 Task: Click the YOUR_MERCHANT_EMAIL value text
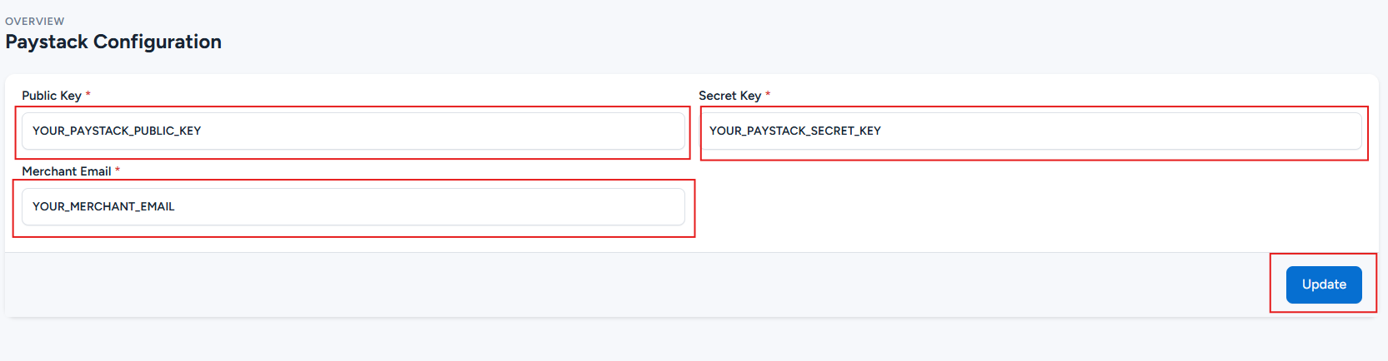pos(103,207)
